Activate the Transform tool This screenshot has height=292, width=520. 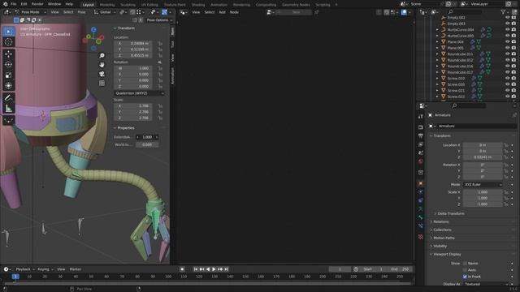(9, 86)
